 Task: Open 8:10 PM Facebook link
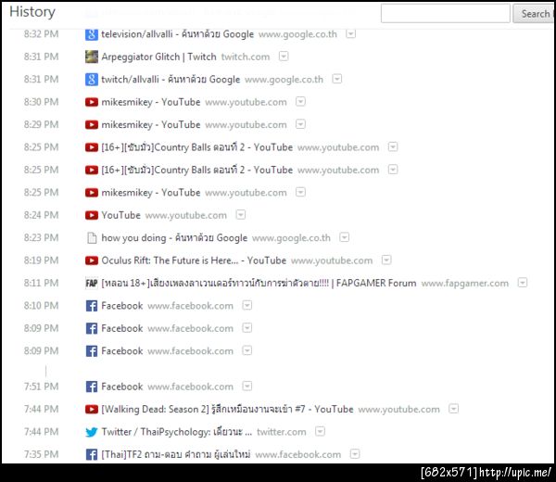(122, 306)
